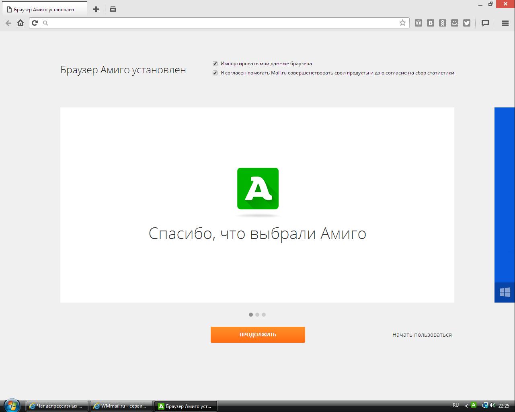
Task: Open the chat bubble panel icon
Action: point(485,23)
